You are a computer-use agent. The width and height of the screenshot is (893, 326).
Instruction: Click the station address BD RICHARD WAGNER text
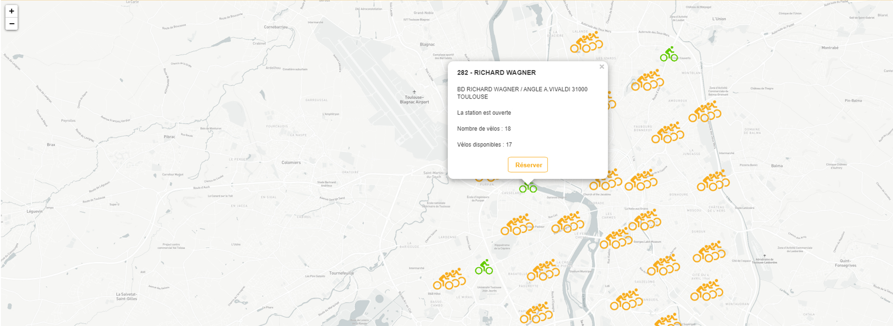[x=522, y=93]
